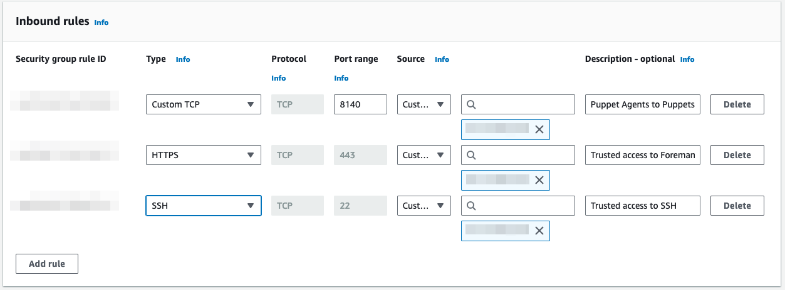Open Info link under Port range header
Viewport: 785px width, 290px height.
click(341, 78)
